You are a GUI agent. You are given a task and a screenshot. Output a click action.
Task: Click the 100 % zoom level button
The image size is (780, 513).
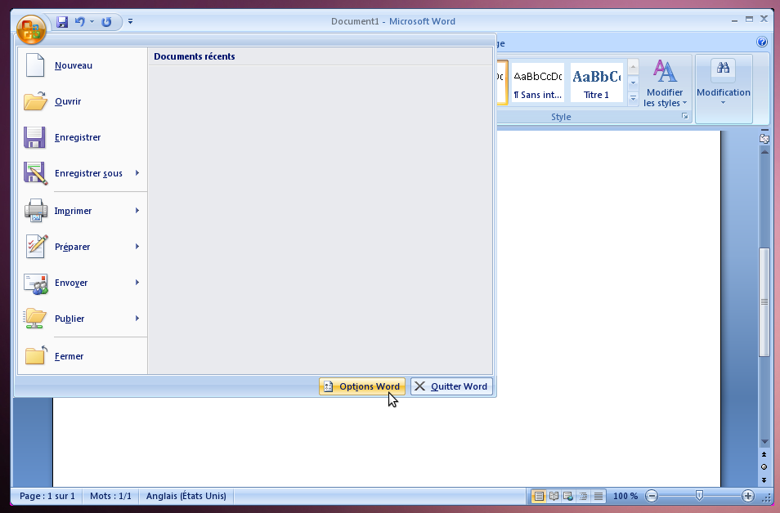(625, 496)
